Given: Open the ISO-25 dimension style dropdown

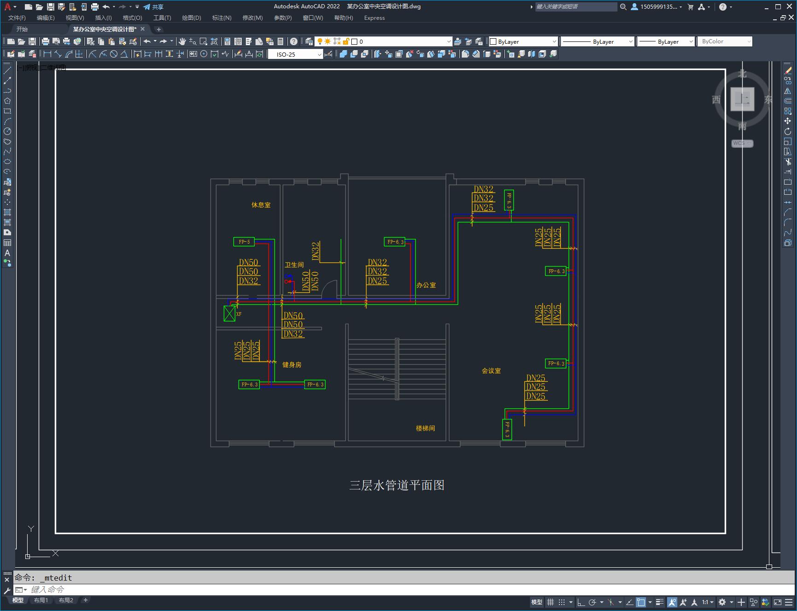Looking at the screenshot, I should (x=296, y=54).
